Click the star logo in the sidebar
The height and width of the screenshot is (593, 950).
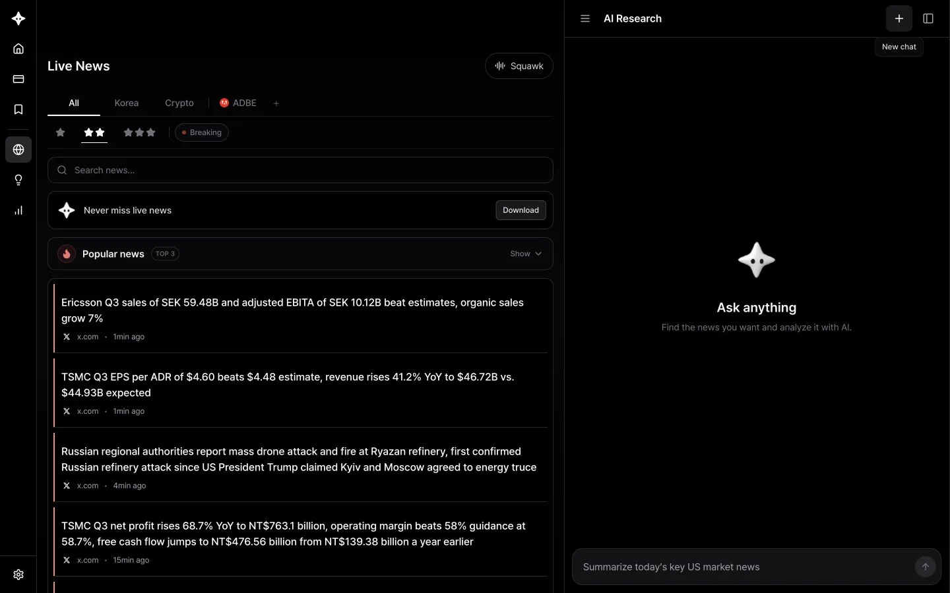click(18, 18)
